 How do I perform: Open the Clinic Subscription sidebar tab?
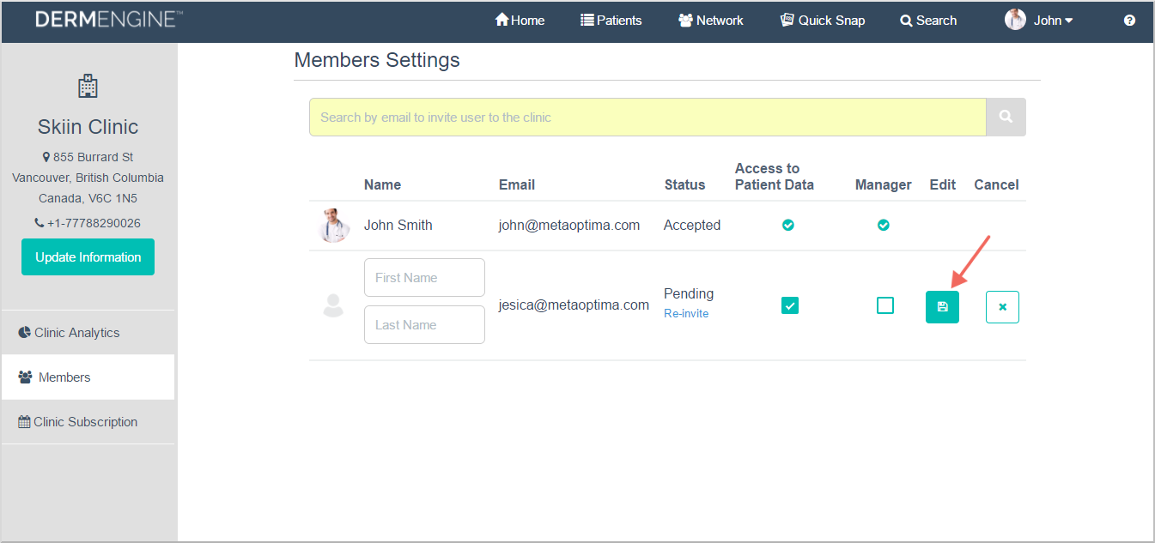(85, 422)
